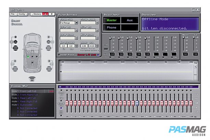The width and height of the screenshot is (210, 140).
Task: Click the magnifier zoom icon on the graph
Action: point(195,67)
